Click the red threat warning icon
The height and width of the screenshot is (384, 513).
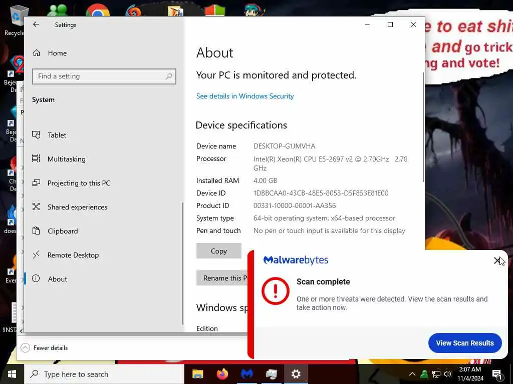(x=276, y=291)
